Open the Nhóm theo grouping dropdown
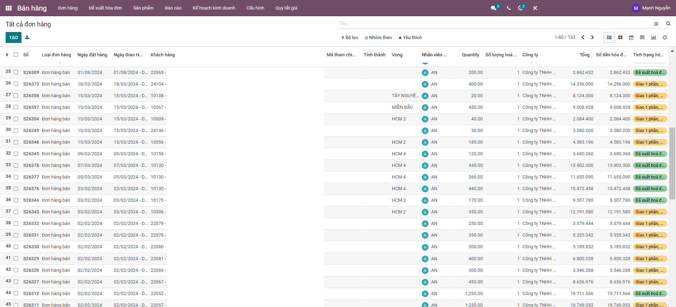 click(x=378, y=38)
